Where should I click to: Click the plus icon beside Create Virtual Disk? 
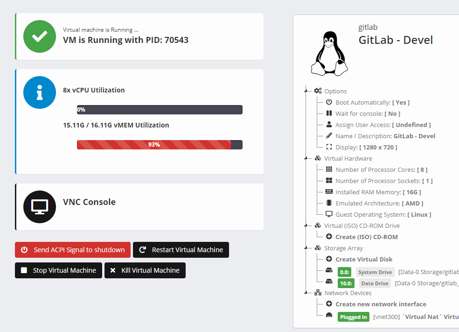(329, 259)
